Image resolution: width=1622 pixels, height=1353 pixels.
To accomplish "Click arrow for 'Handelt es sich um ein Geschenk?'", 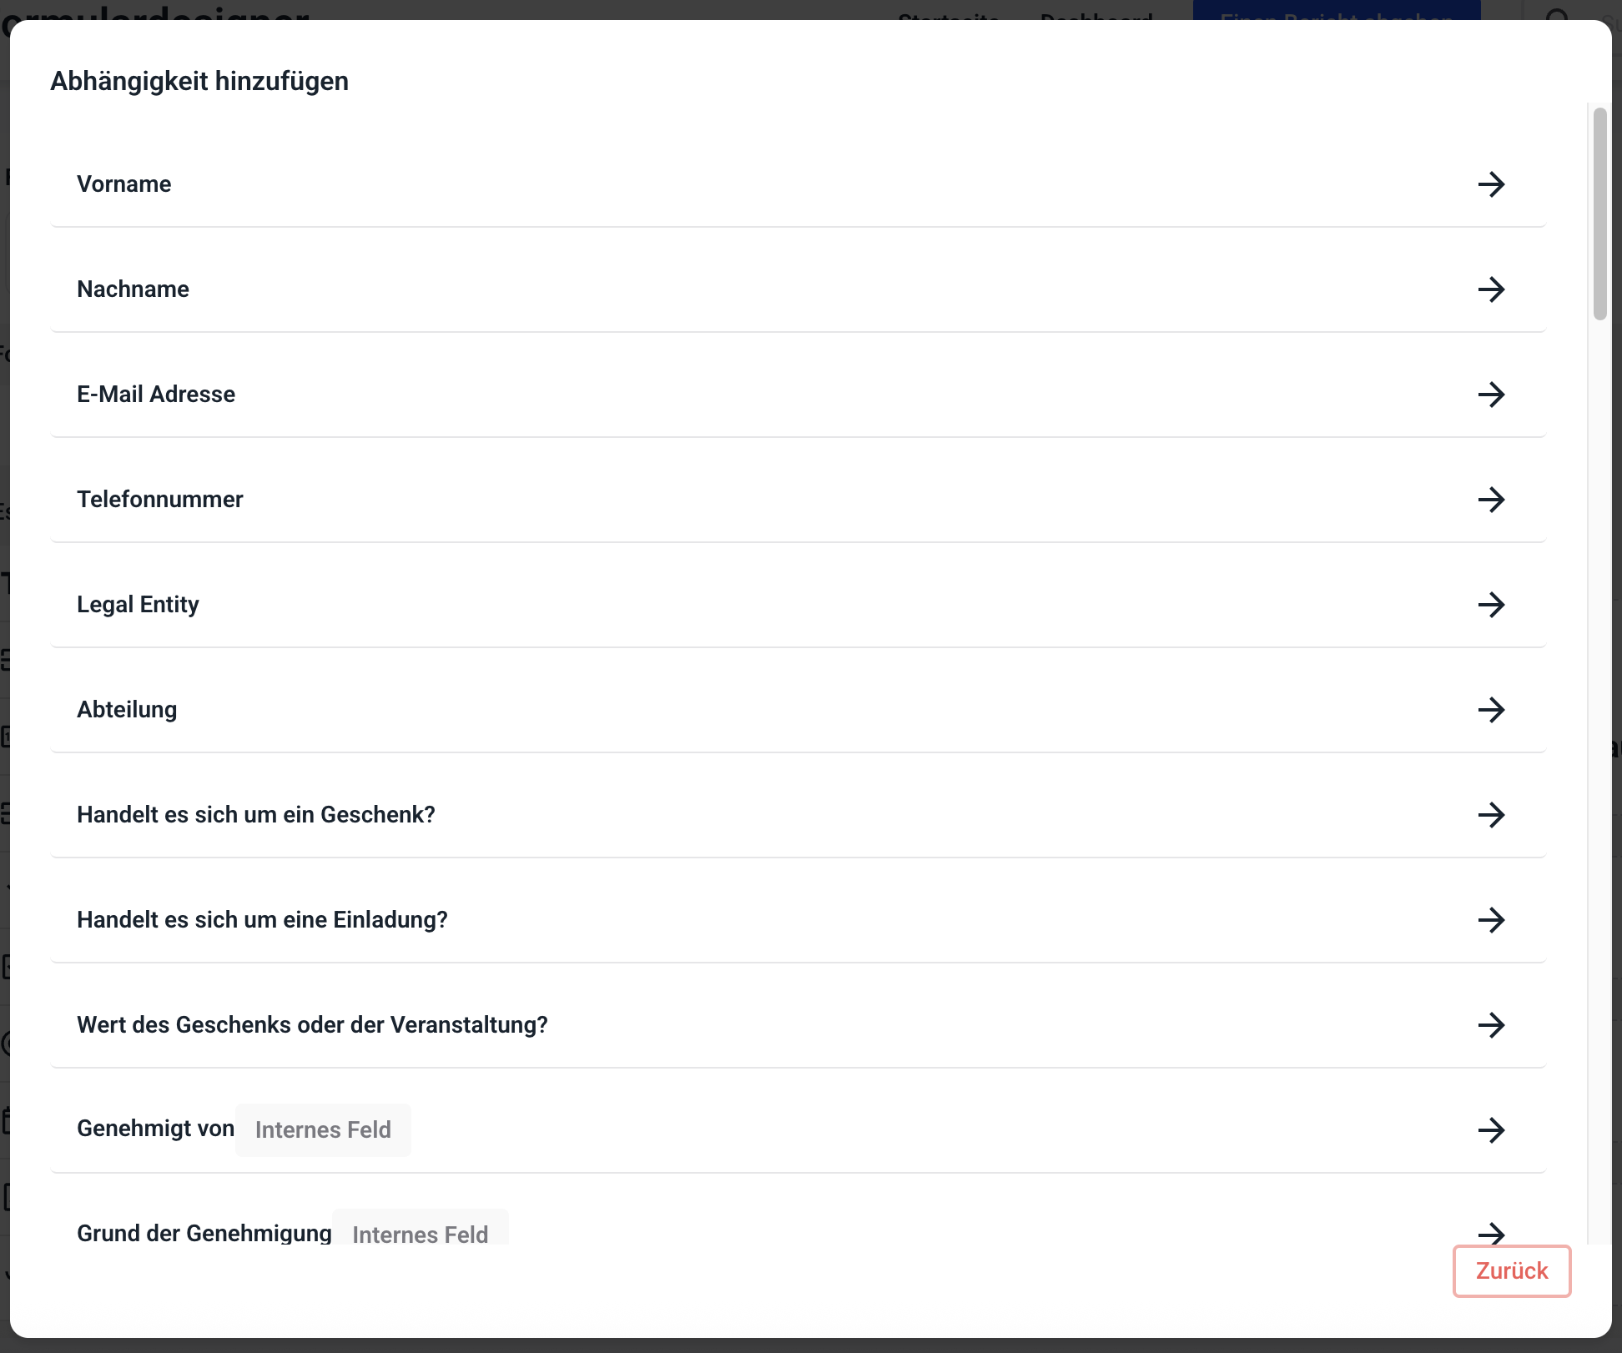I will [1491, 815].
